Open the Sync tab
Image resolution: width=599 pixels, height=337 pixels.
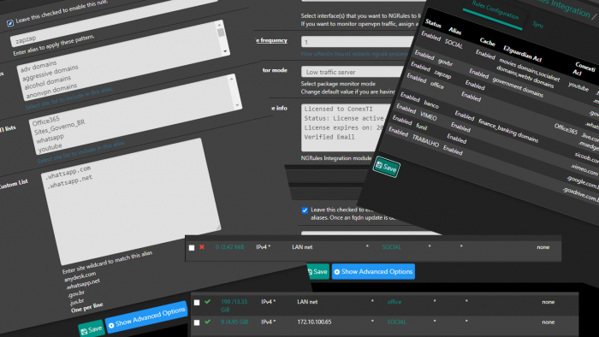pyautogui.click(x=538, y=25)
